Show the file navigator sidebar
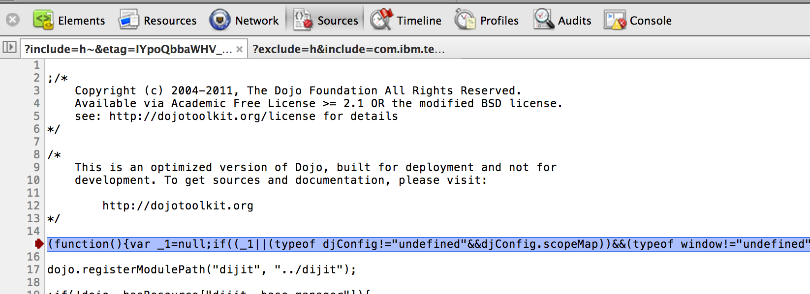Viewport: 810px width, 294px height. coord(9,48)
